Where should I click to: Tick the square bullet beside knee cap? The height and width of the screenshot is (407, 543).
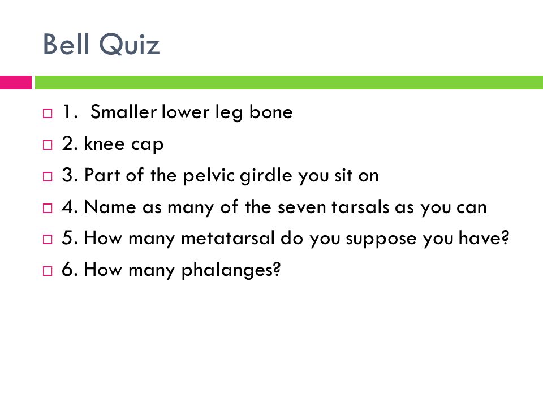coord(48,145)
